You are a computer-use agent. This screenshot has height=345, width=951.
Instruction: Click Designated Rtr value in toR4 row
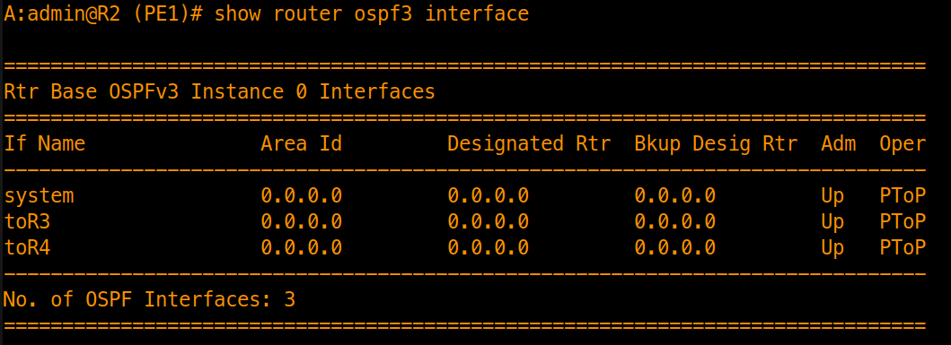pyautogui.click(x=489, y=248)
